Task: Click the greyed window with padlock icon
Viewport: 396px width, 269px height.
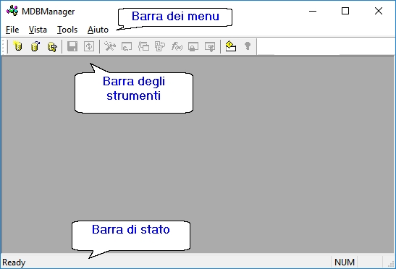Action: (193, 47)
